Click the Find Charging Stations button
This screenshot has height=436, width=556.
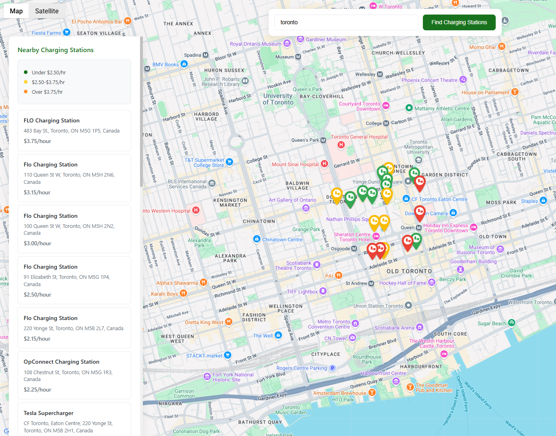tap(459, 22)
